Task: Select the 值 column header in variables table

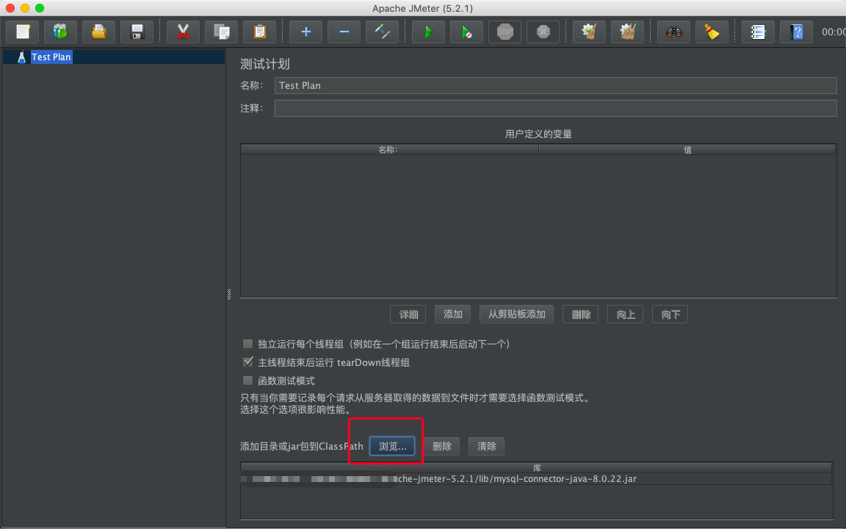Action: pos(687,150)
